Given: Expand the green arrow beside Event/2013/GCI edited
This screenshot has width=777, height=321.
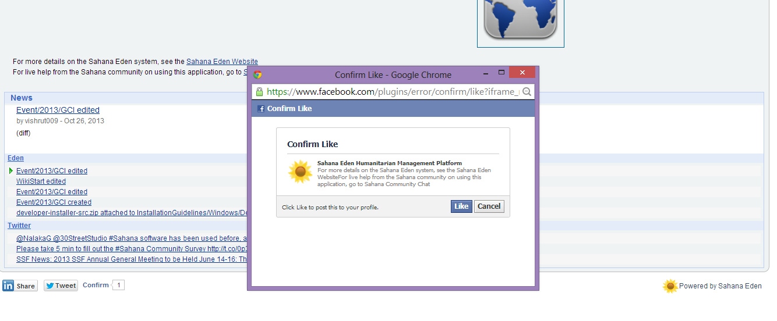Looking at the screenshot, I should click(x=11, y=171).
